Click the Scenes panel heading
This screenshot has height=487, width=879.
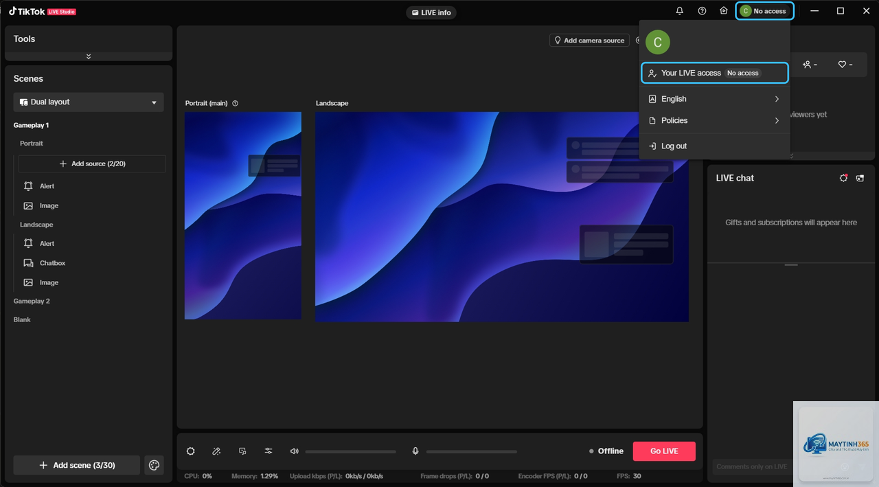pos(28,78)
